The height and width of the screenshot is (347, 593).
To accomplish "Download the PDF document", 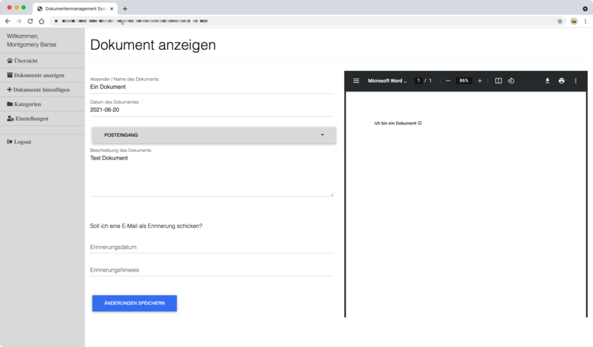I will [547, 81].
